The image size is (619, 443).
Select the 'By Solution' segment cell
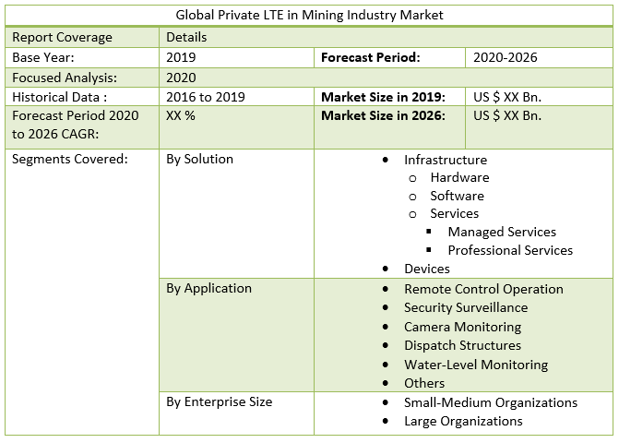point(199,159)
